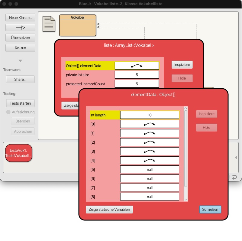The height and width of the screenshot is (241, 242).
Task: Select the reference arrow of element [1]
Action: click(x=150, y=133)
